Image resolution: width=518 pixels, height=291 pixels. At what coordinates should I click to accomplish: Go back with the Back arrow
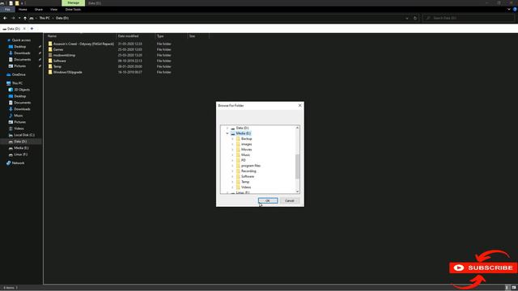[x=5, y=18]
